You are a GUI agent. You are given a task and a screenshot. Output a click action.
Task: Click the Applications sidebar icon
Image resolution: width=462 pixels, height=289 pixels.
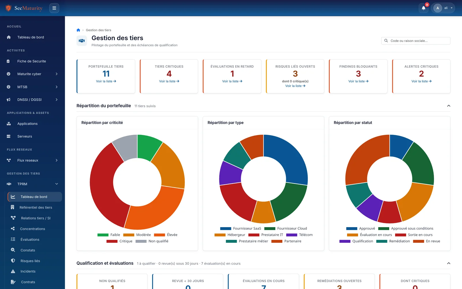pyautogui.click(x=9, y=124)
